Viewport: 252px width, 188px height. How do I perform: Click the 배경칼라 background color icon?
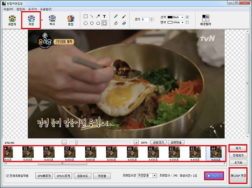[x=206, y=20]
